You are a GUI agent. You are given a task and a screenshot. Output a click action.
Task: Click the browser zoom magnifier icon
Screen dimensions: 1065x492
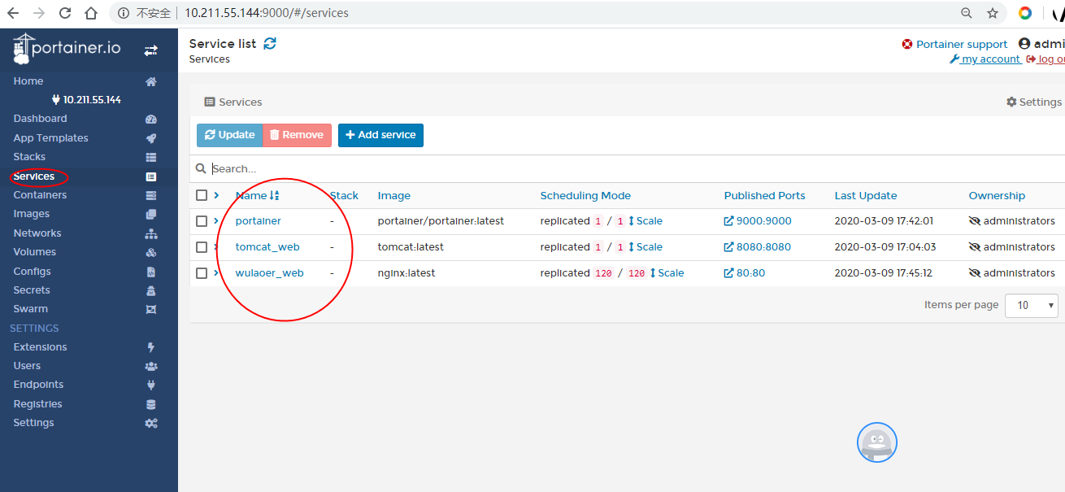[967, 13]
